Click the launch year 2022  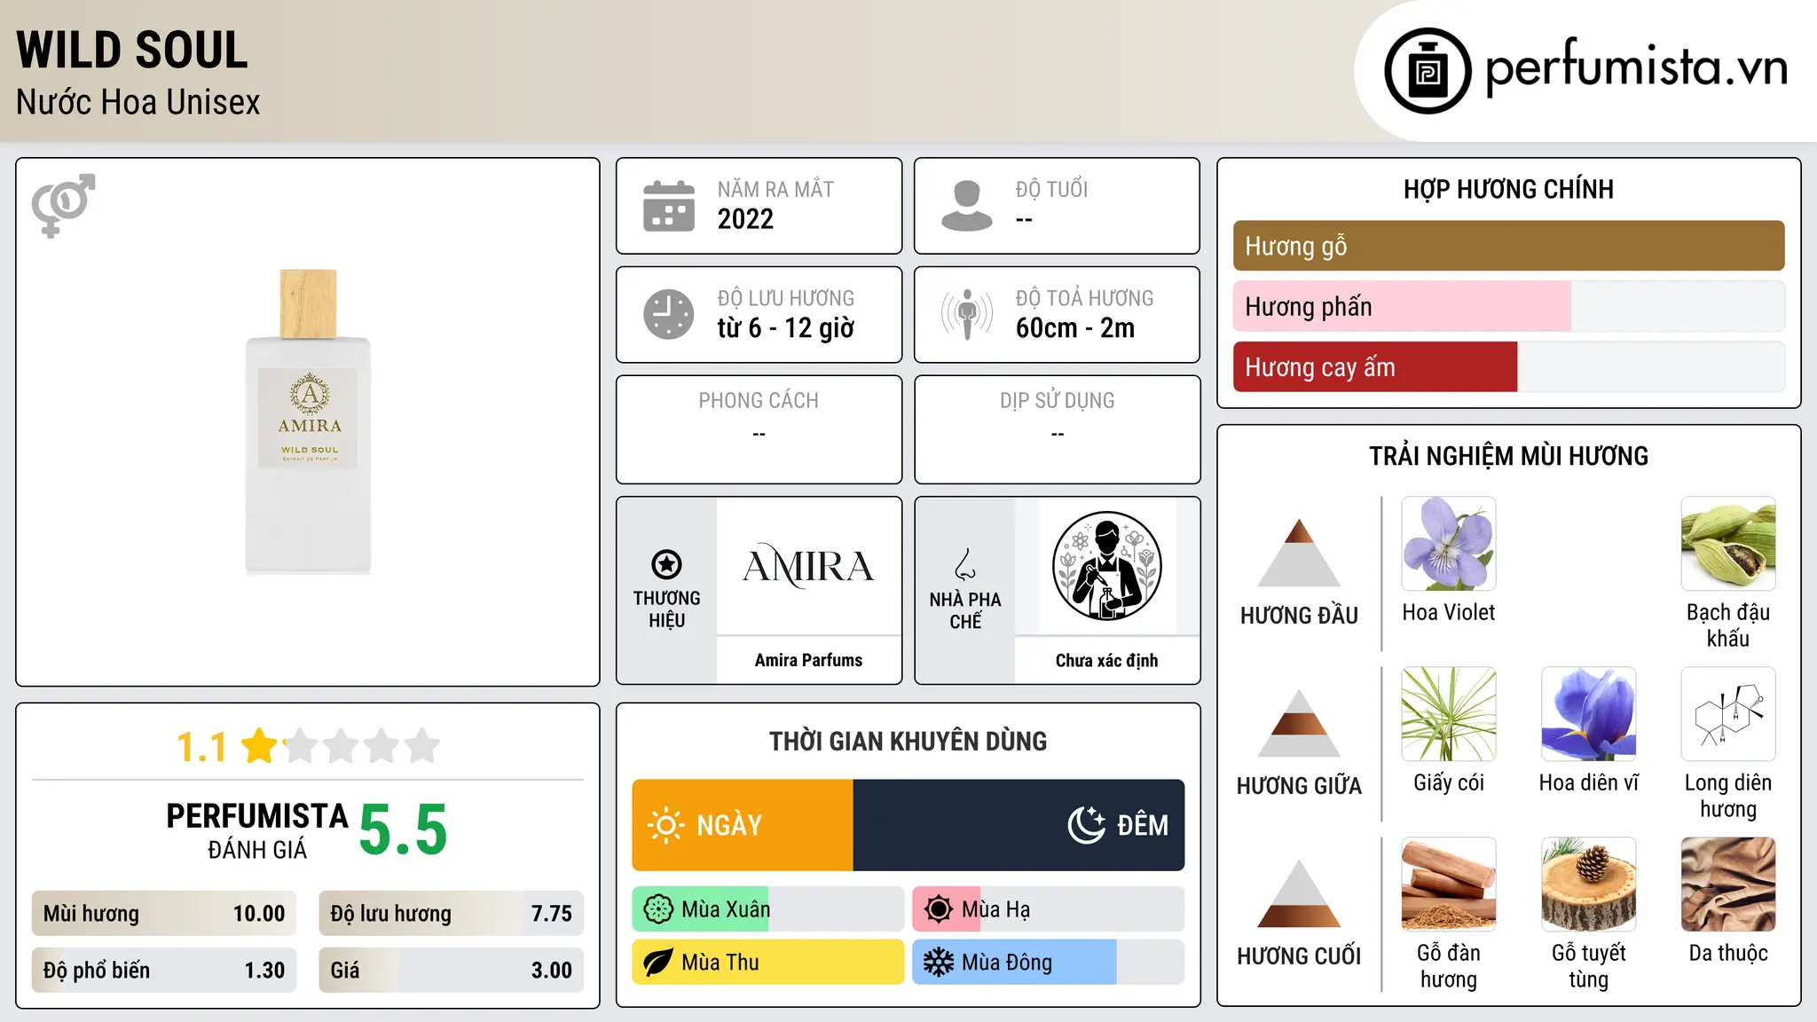745,219
